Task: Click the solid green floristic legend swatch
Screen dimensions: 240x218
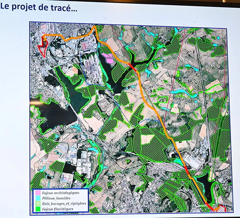Action: point(38,209)
